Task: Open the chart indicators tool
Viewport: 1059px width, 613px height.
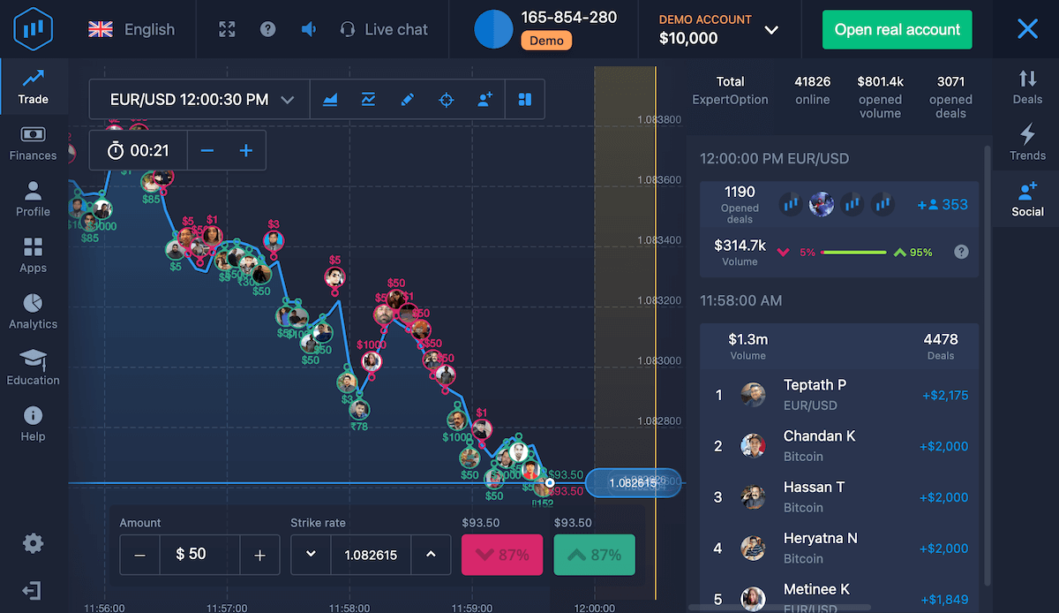Action: 369,100
